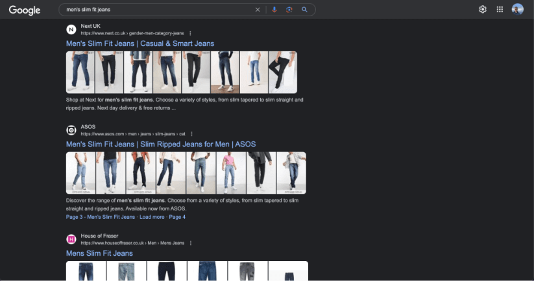The height and width of the screenshot is (281, 534).
Task: Click the Page 4 sitelink
Action: (x=177, y=217)
